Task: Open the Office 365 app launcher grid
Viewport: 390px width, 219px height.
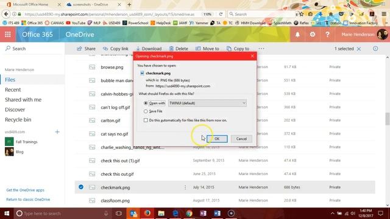Action: (8, 35)
